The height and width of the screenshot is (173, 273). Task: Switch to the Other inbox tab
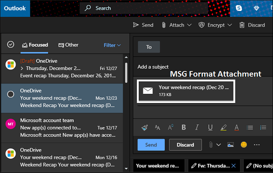(68, 45)
